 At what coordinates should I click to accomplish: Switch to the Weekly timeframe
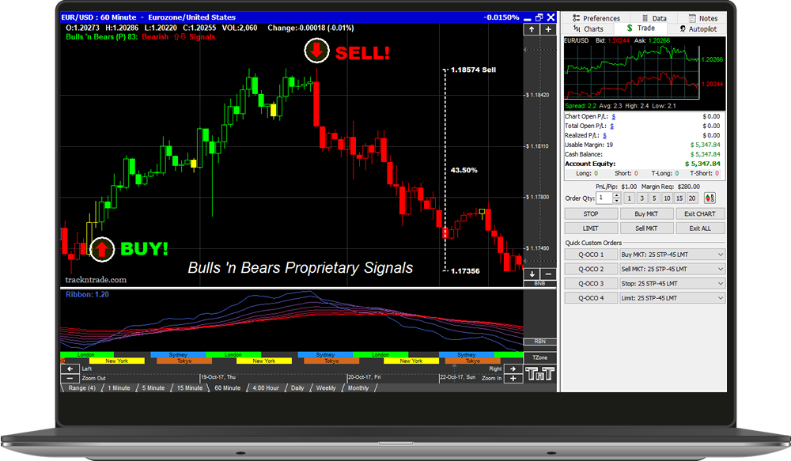326,388
